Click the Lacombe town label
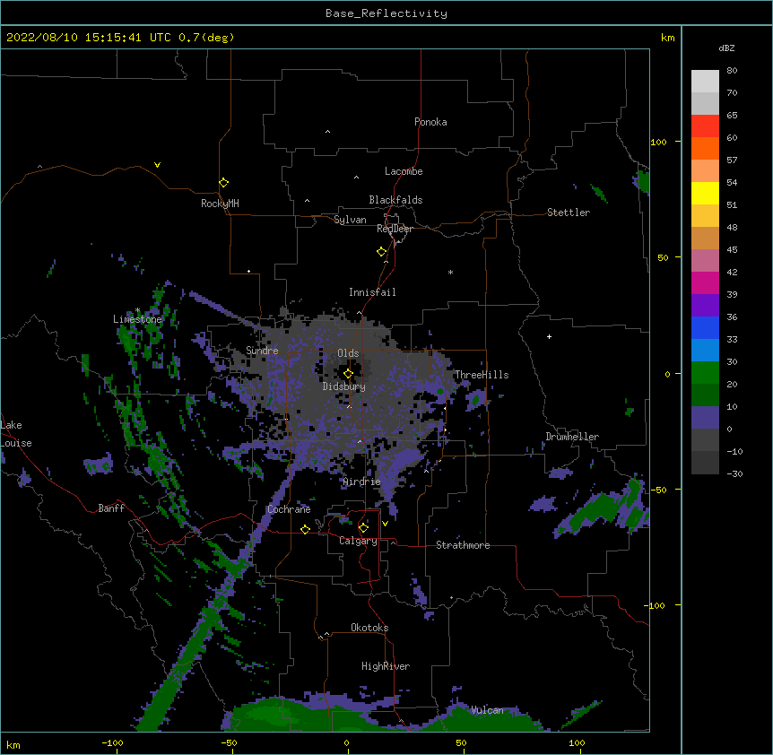The image size is (773, 755). (x=404, y=171)
